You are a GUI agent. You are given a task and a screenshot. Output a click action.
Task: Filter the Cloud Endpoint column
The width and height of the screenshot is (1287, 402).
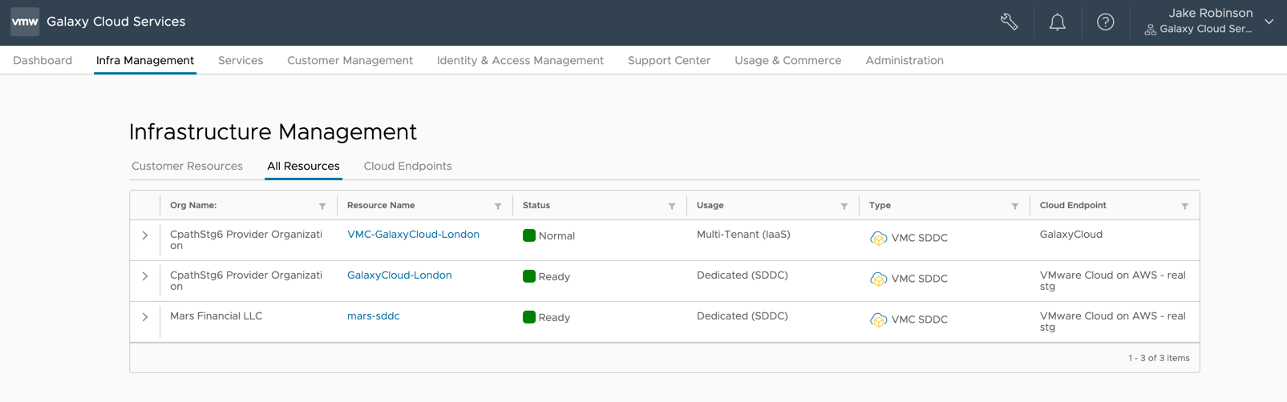(1184, 207)
